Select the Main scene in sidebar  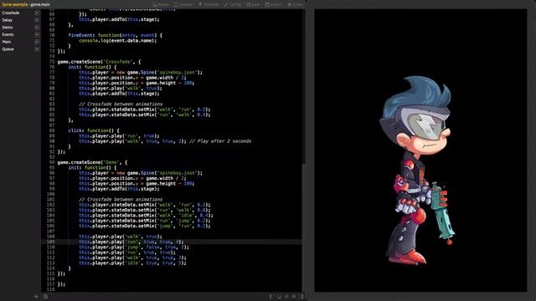coord(7,42)
